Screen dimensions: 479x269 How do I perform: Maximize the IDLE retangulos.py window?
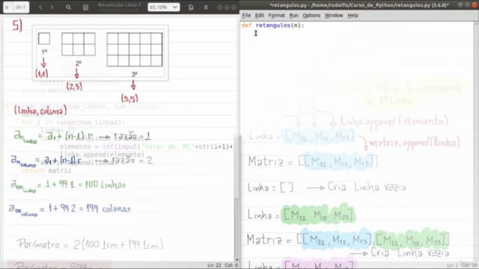pos(468,5)
